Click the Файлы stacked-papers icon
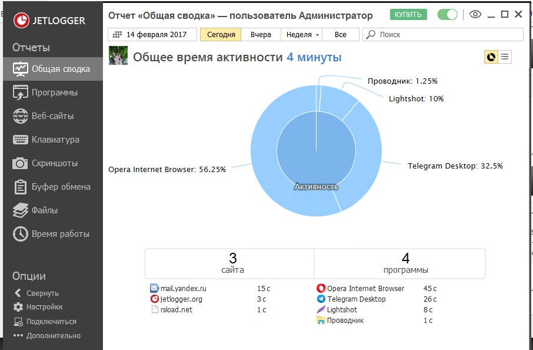 coord(21,210)
